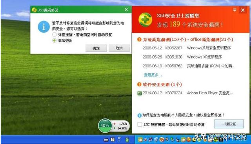Open the 查看更多... link

tap(153, 75)
